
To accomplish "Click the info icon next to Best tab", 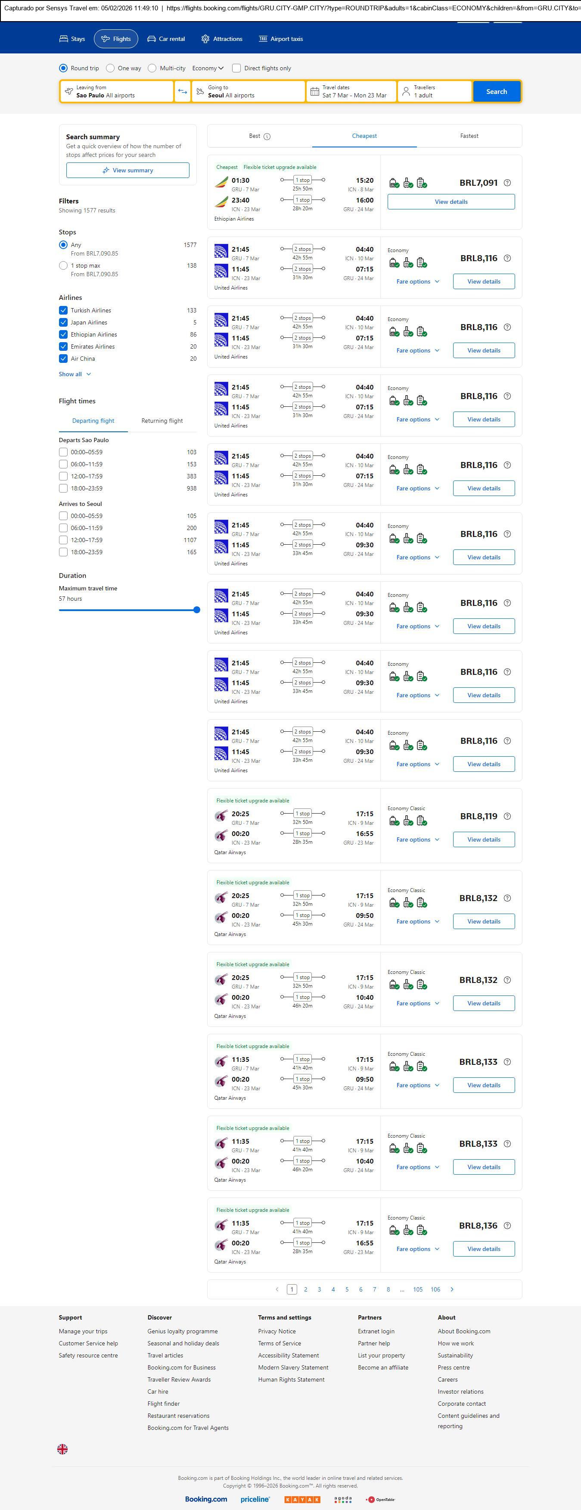I will 267,137.
